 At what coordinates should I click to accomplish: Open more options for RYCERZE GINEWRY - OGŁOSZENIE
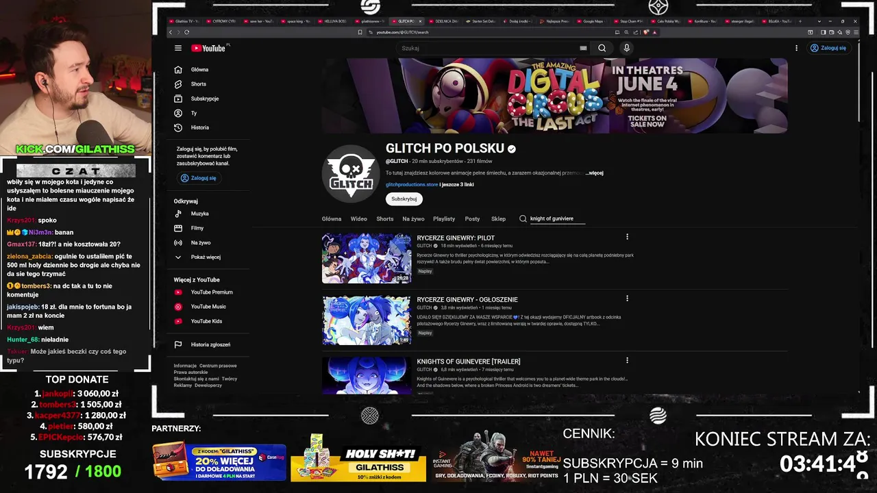627,299
